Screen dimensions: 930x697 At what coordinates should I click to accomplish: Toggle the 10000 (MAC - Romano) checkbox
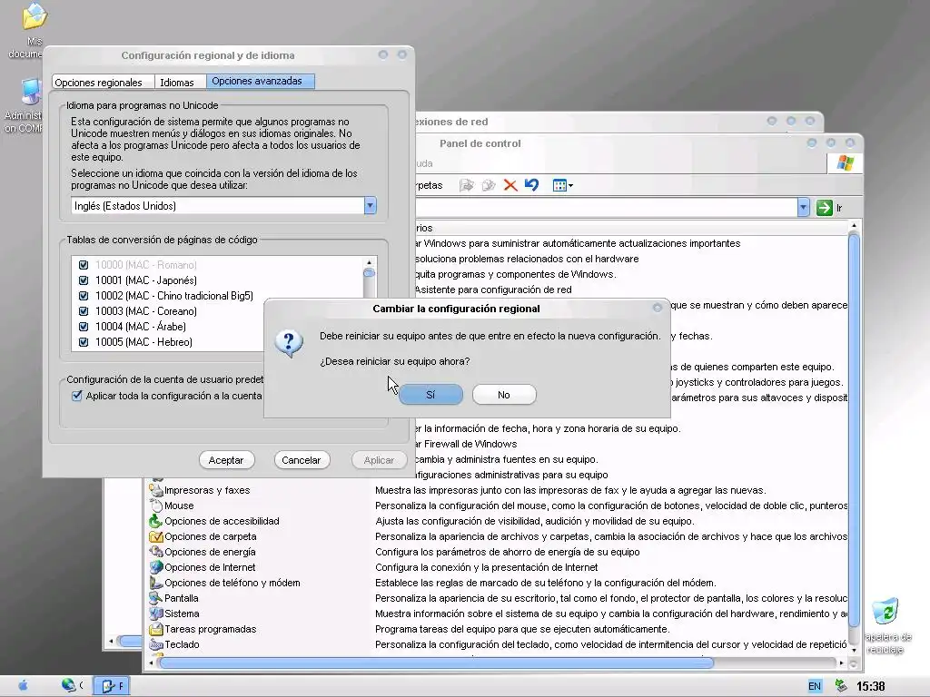[x=84, y=265]
